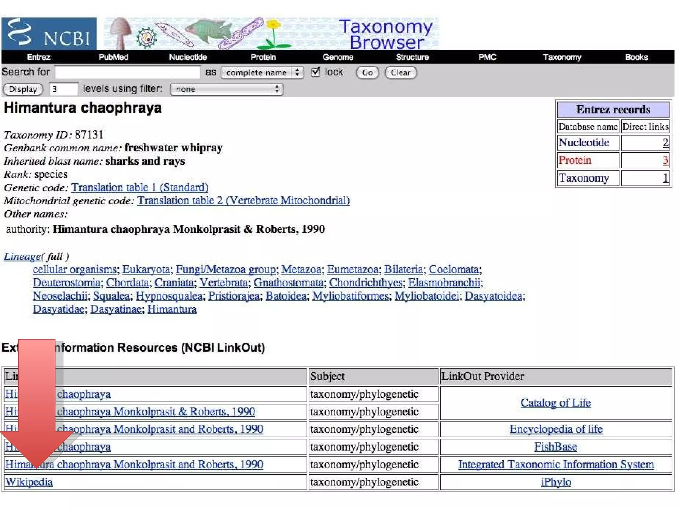Click the NCBI logo
This screenshot has height=509, width=679.
coord(49,34)
